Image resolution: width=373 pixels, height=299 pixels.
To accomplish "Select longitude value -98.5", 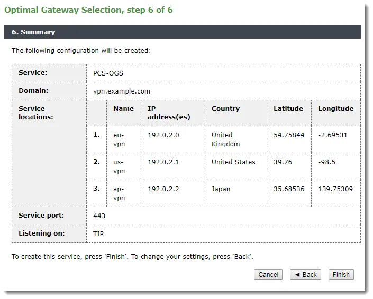I will (x=326, y=162).
